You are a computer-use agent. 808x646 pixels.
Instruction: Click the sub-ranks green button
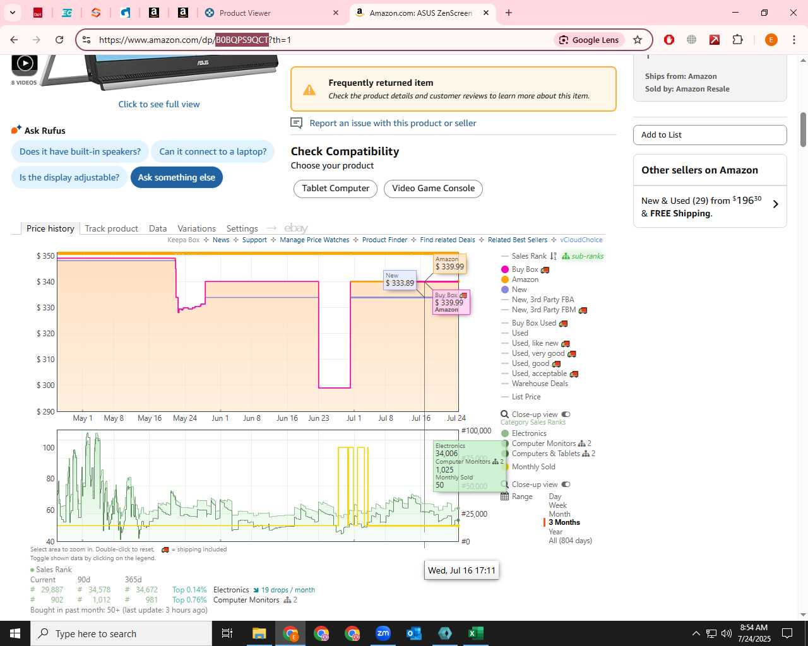tap(583, 256)
